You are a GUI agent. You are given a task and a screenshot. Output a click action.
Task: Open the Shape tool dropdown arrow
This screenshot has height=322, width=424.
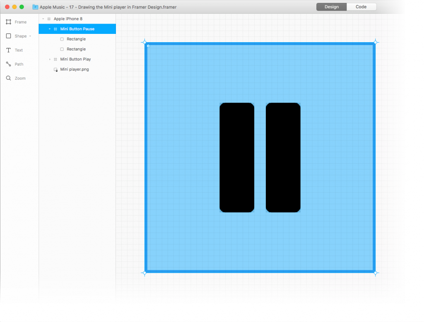coord(30,36)
